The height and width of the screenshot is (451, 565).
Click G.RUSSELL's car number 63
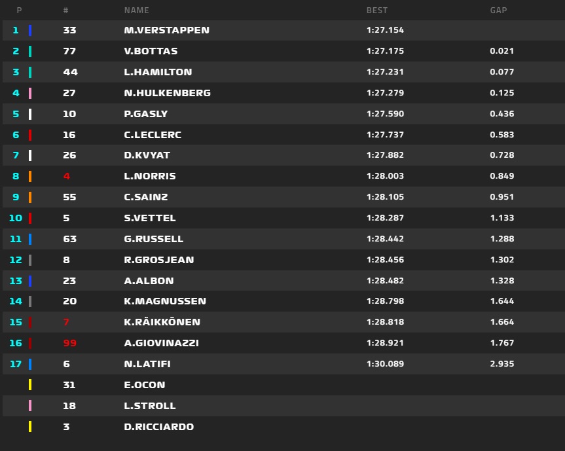pos(69,239)
